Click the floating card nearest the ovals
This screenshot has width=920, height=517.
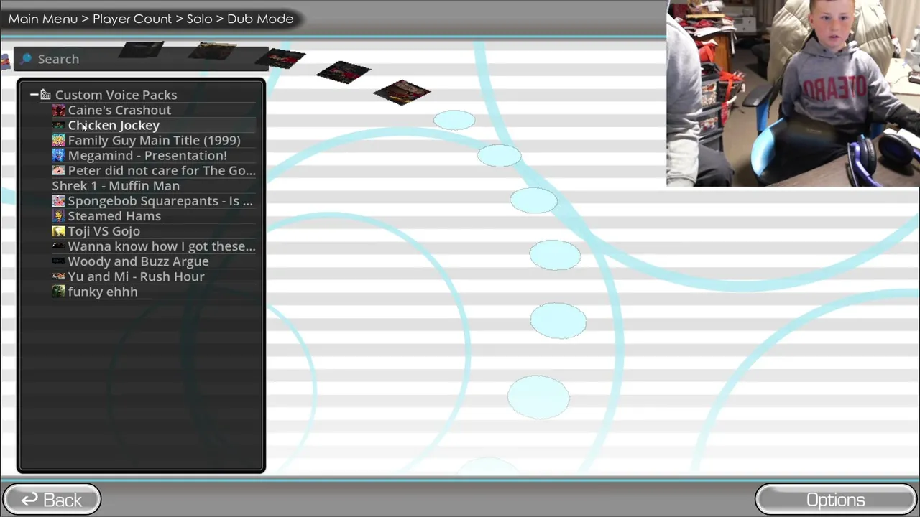tap(402, 93)
